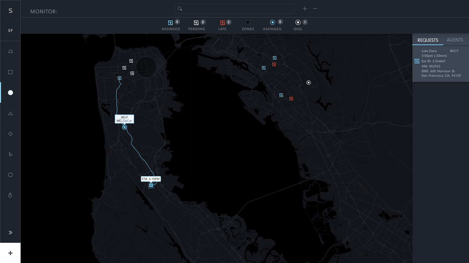Select the diamond icon in the sidebar
This screenshot has height=263, width=469.
(10, 134)
